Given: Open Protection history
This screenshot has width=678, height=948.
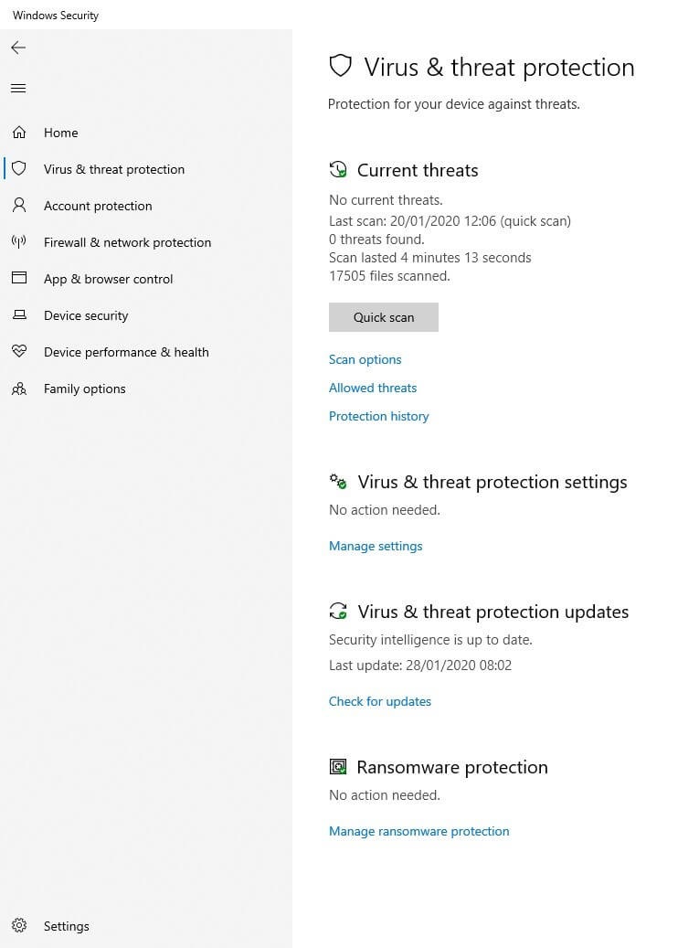Looking at the screenshot, I should point(379,416).
